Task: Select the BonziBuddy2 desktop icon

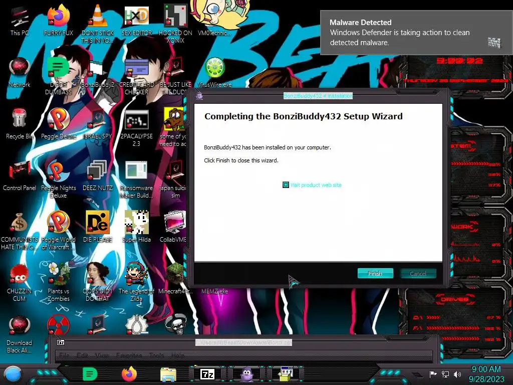Action: tap(98, 74)
